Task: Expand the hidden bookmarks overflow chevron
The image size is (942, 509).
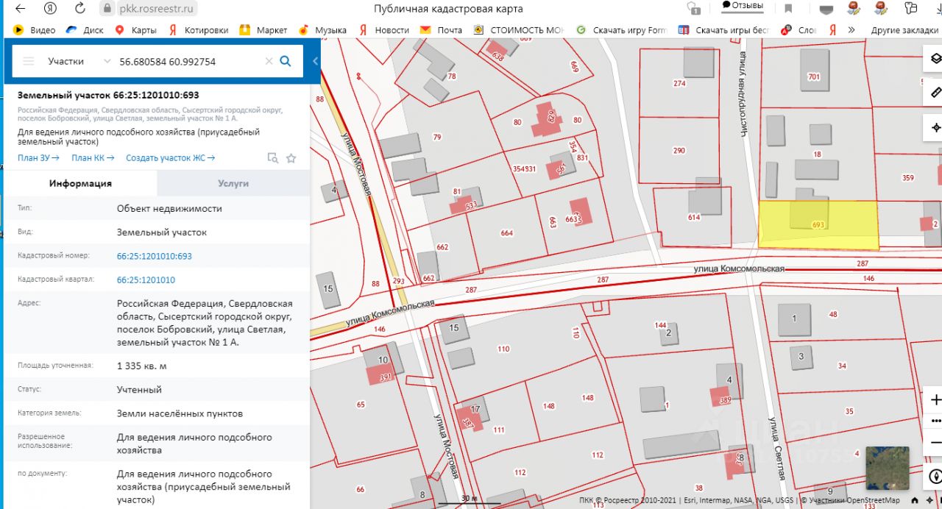Action: coord(851,30)
